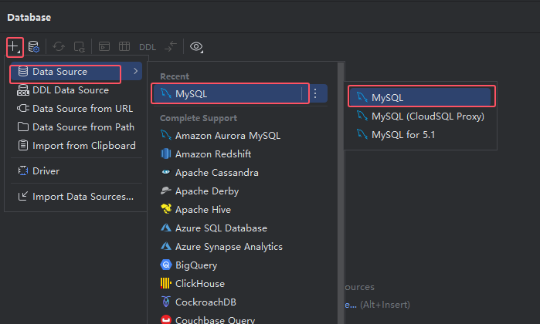Choose DDL Data Source
Image resolution: width=540 pixels, height=324 pixels.
[x=76, y=90]
